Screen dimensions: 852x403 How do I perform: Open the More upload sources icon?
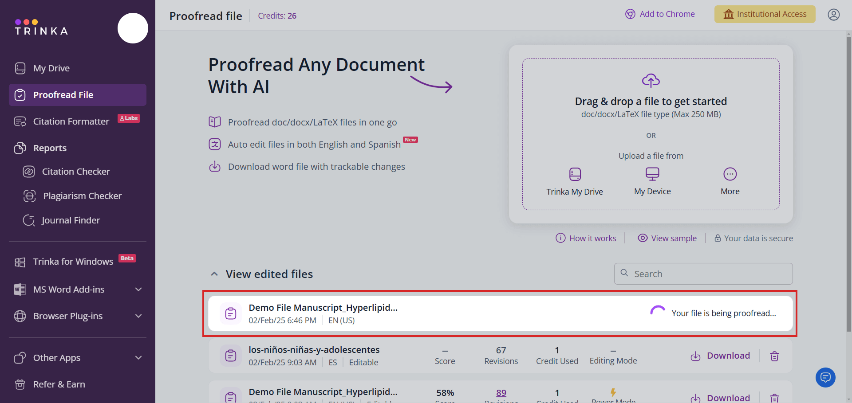click(730, 174)
